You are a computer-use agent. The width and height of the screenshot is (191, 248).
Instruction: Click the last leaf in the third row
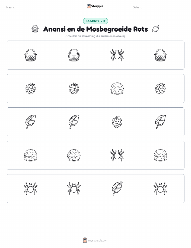point(161,122)
